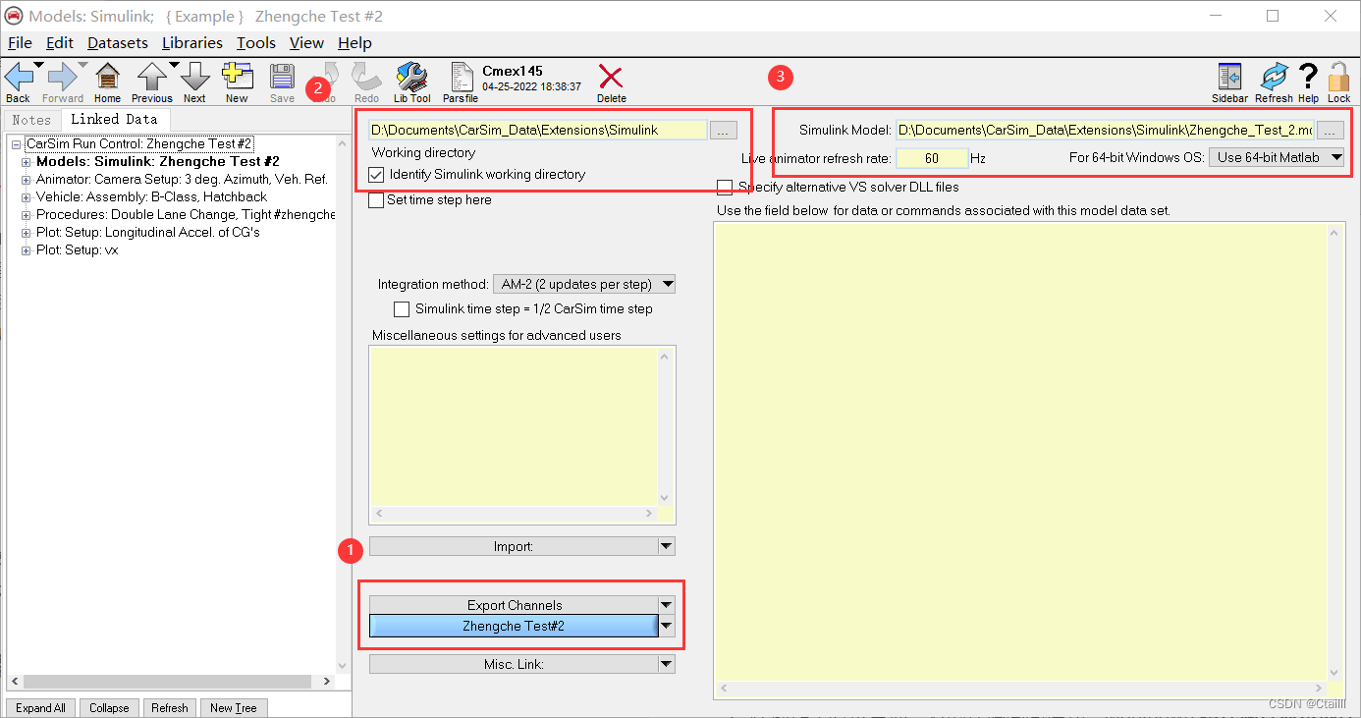Viewport: 1361px width, 718px height.
Task: Open Back history dropdown arrow
Action: point(38,65)
